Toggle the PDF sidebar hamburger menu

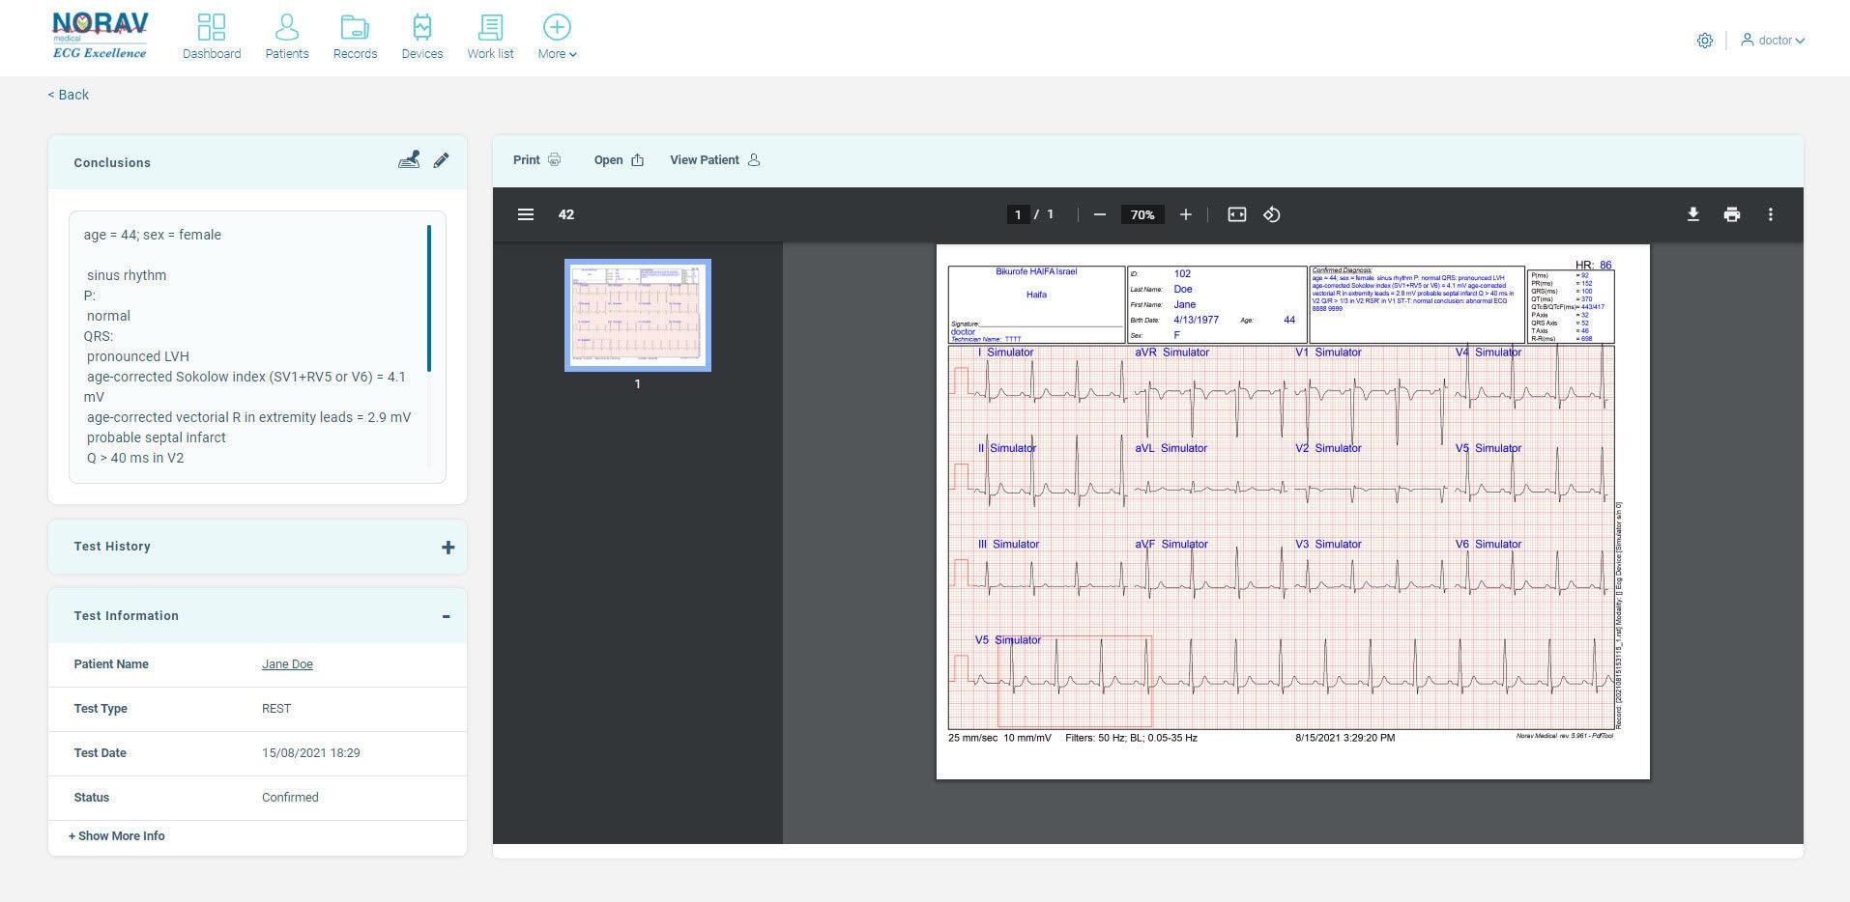[x=526, y=214]
